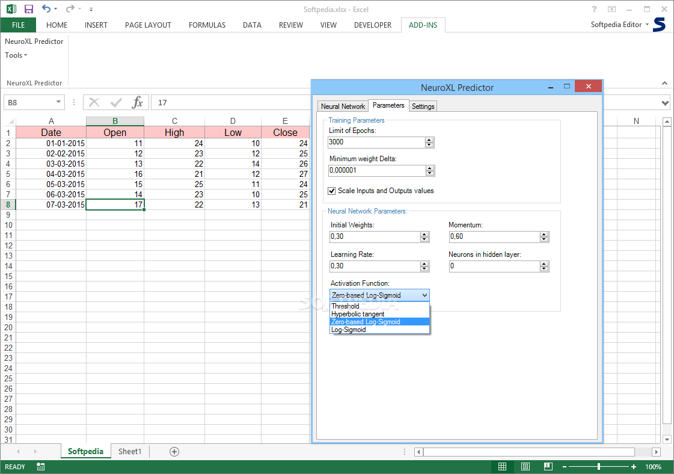Click the zoom slider handle

tap(599, 467)
